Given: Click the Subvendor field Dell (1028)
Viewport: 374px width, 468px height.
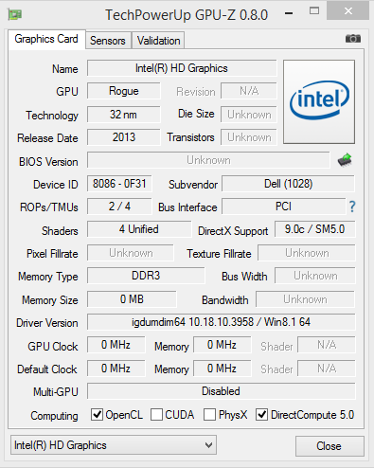Looking at the screenshot, I should (x=288, y=184).
